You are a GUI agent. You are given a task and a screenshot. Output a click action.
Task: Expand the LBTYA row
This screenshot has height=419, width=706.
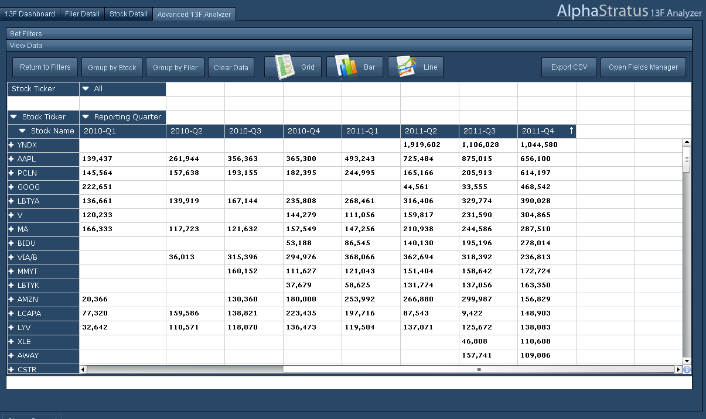(x=11, y=201)
